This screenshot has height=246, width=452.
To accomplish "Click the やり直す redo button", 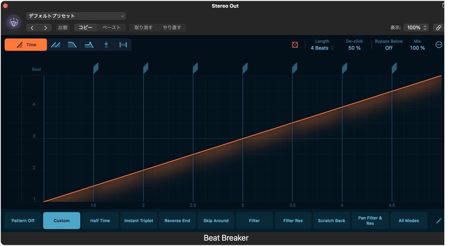I will pos(172,27).
